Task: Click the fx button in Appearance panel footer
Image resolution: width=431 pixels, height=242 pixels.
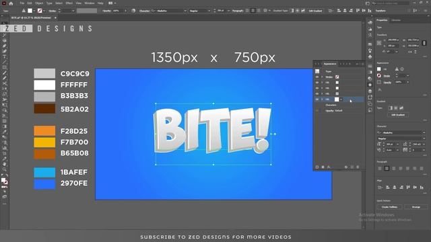Action: (x=329, y=167)
